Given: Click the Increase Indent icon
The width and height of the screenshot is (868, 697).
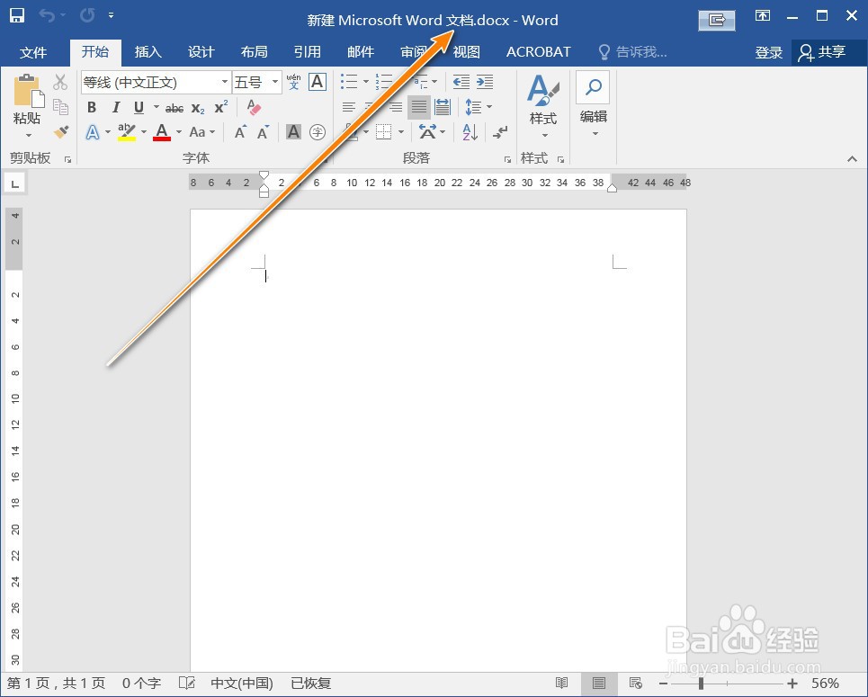Looking at the screenshot, I should (x=485, y=82).
